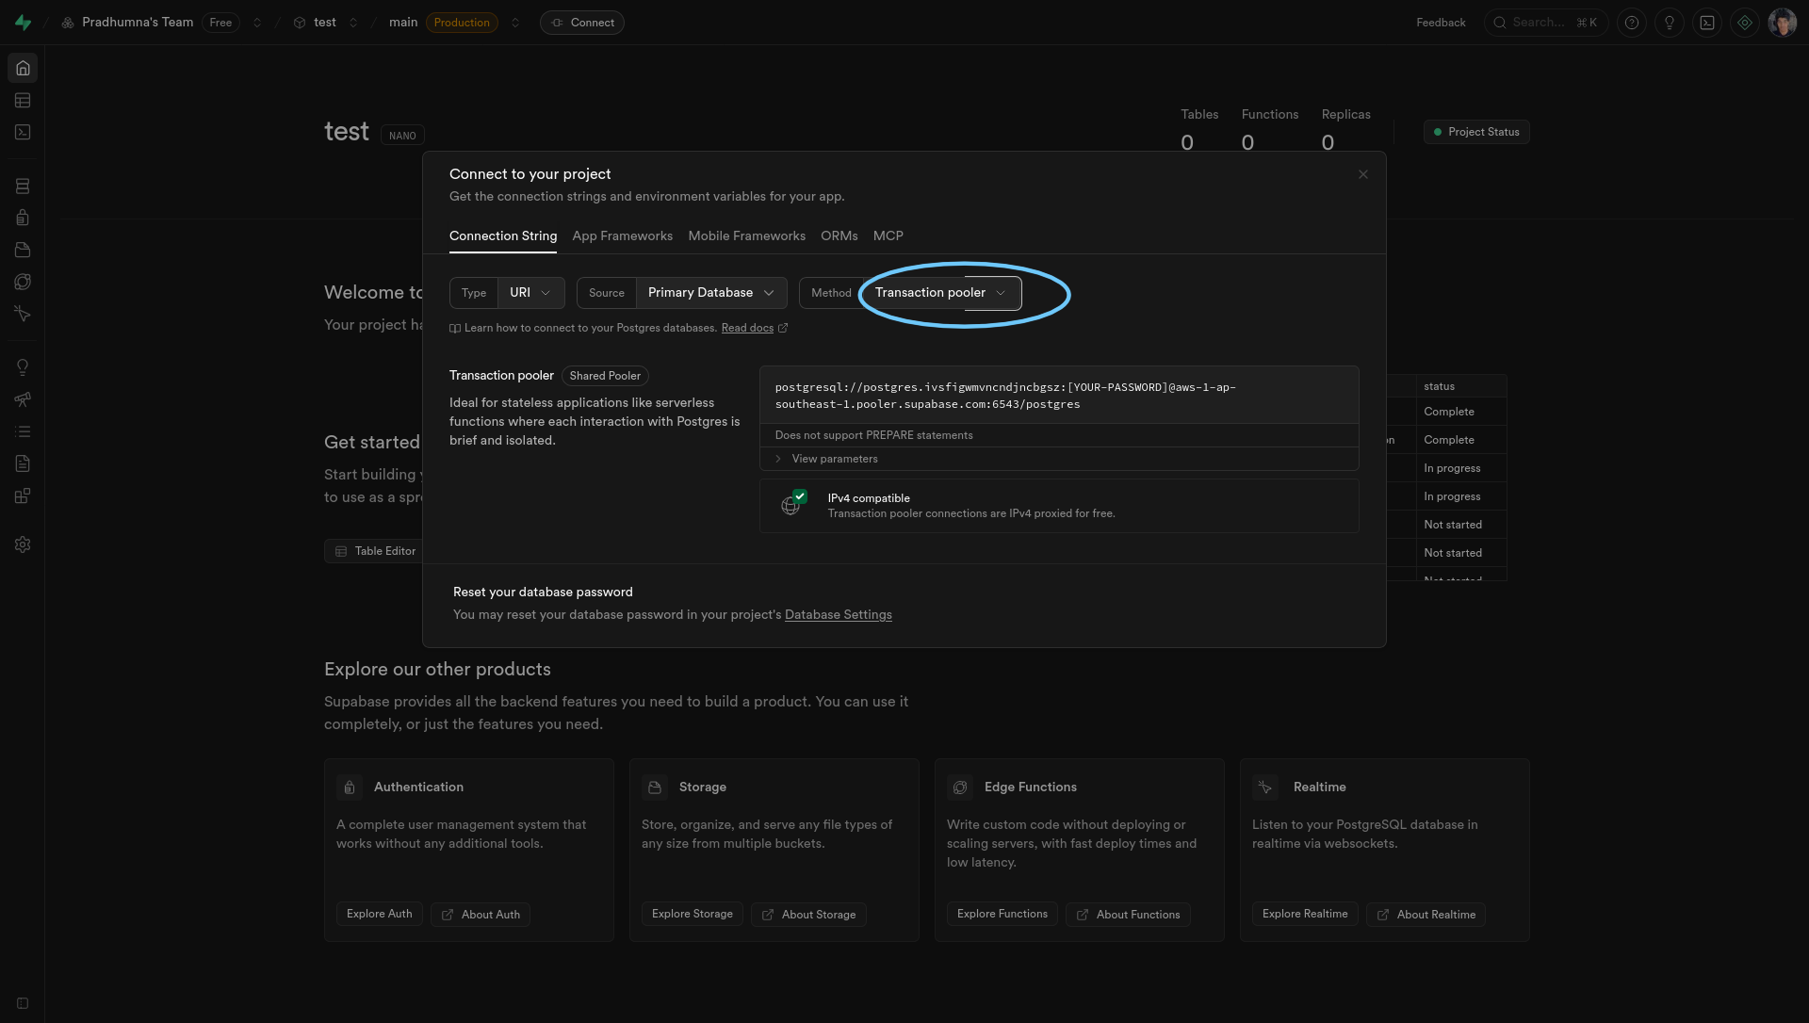Image resolution: width=1809 pixels, height=1023 pixels.
Task: Click the help question mark icon
Action: click(1632, 23)
